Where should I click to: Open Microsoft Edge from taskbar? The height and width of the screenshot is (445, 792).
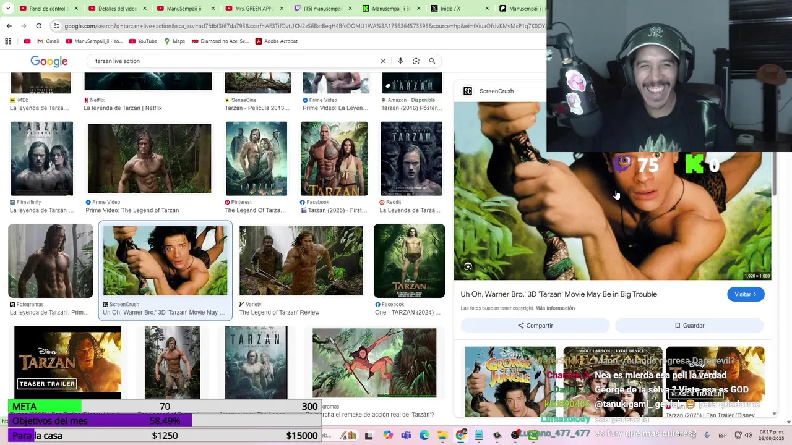424,435
